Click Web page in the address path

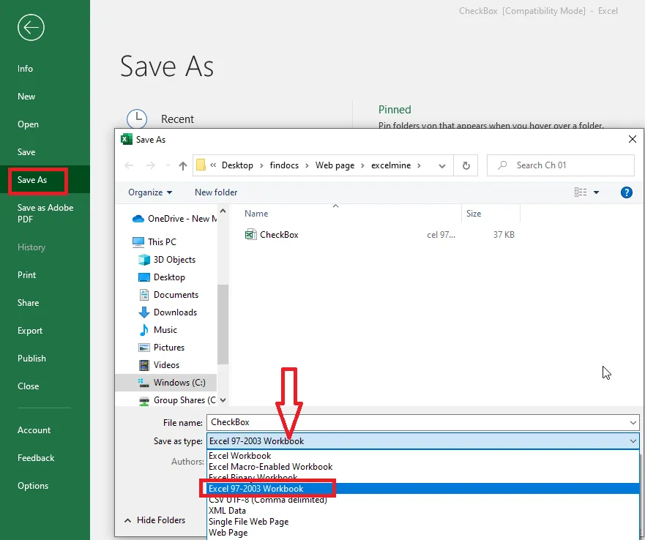335,165
